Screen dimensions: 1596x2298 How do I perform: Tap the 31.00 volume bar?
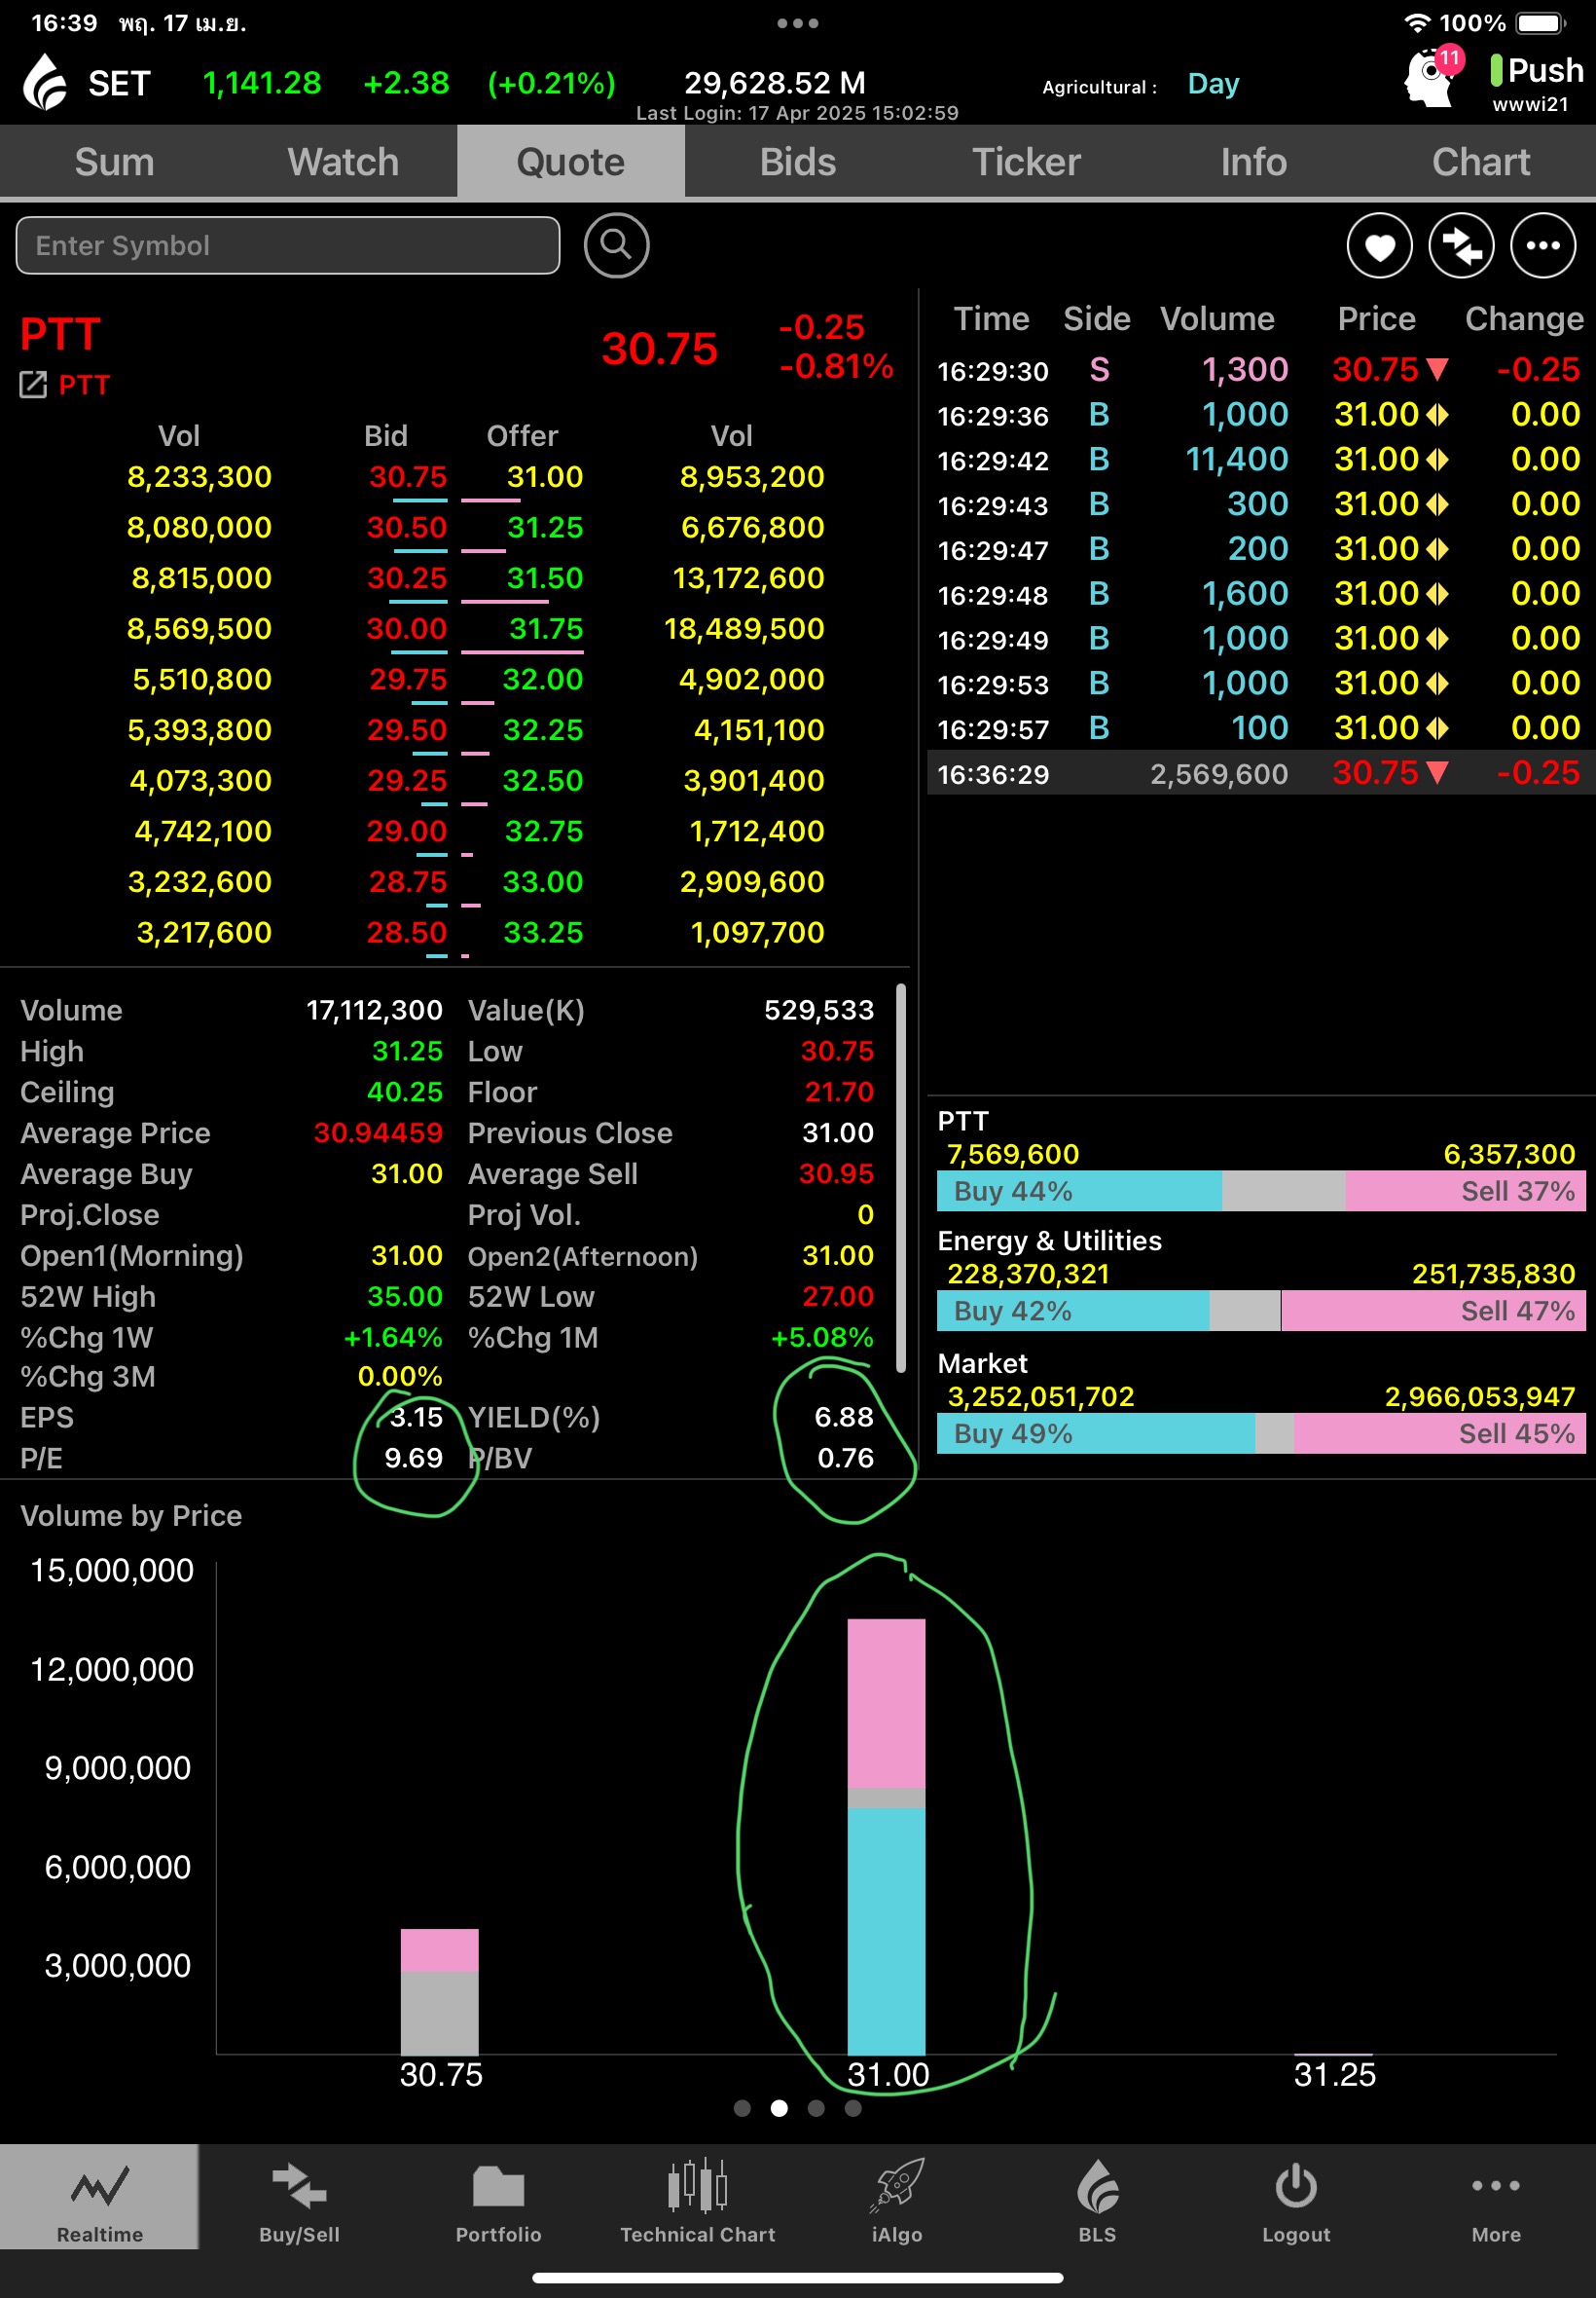(886, 1836)
